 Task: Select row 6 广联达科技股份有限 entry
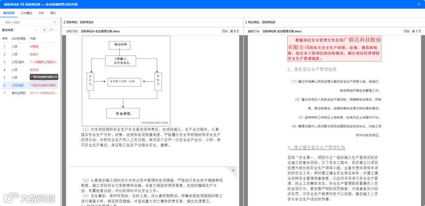(29, 85)
